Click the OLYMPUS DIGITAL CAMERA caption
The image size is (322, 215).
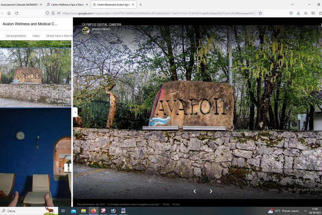[x=102, y=25]
